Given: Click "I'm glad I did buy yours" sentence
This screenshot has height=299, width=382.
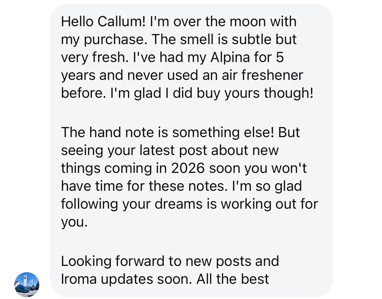Looking at the screenshot, I should tap(174, 92).
